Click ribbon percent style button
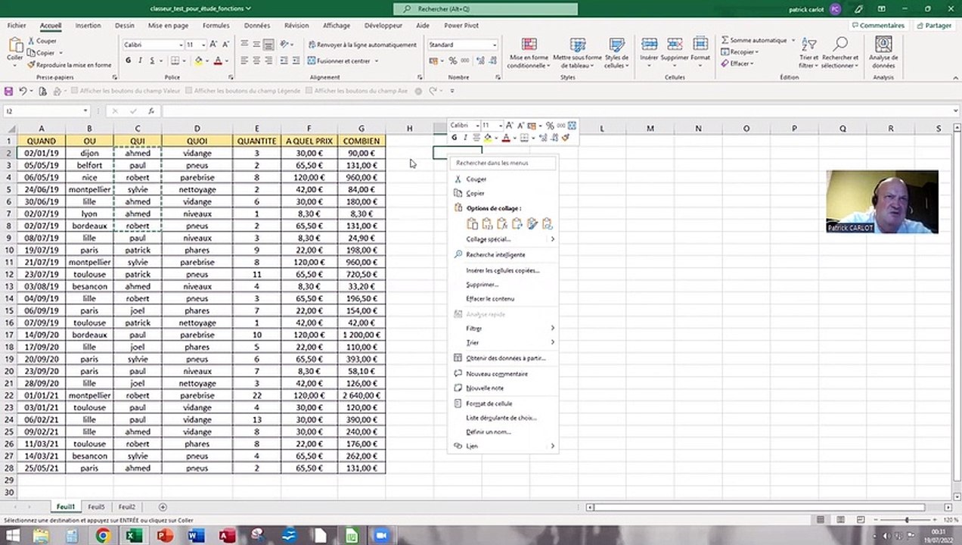Image resolution: width=962 pixels, height=545 pixels. pos(452,61)
